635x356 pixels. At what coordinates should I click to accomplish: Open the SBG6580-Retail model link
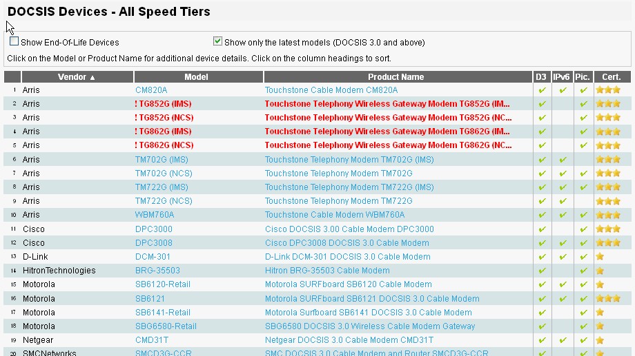(166, 326)
